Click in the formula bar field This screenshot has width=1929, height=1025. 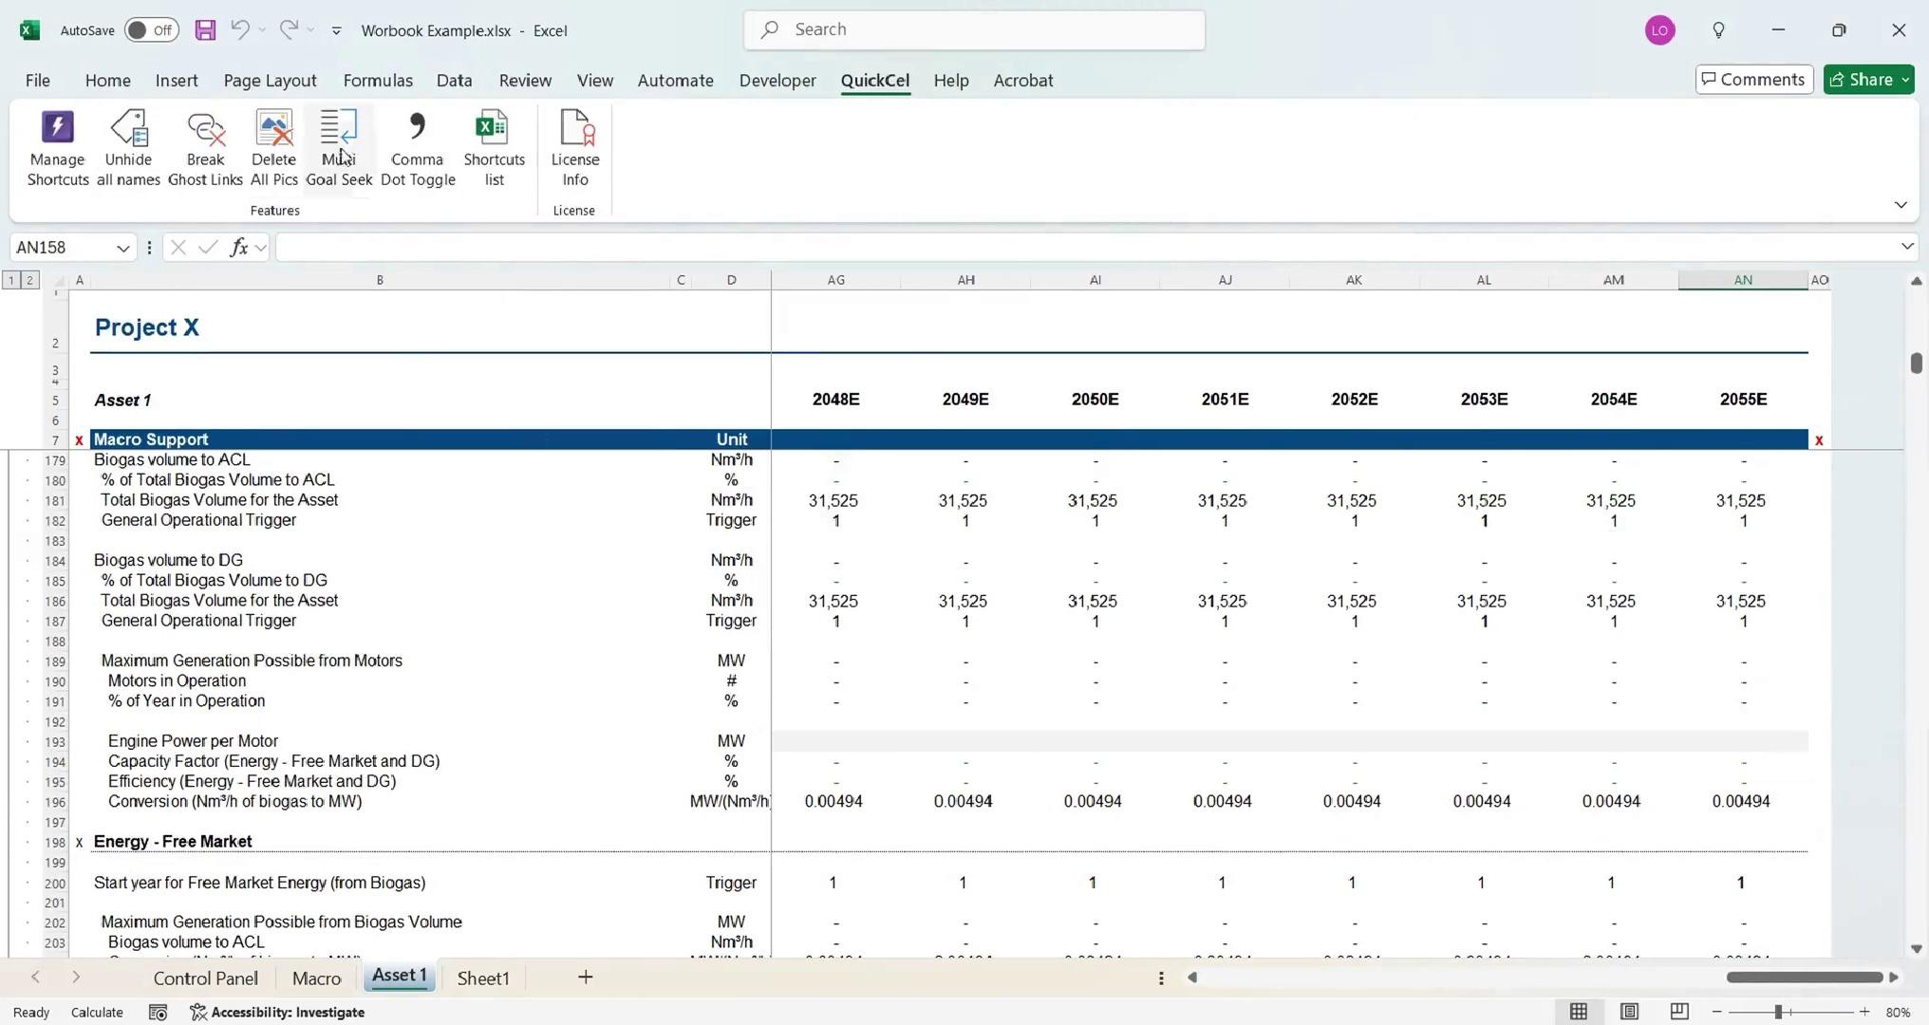coord(1082,248)
